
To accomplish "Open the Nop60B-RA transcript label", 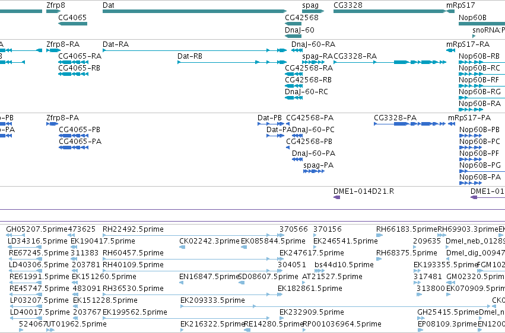I will pyautogui.click(x=480, y=104).
